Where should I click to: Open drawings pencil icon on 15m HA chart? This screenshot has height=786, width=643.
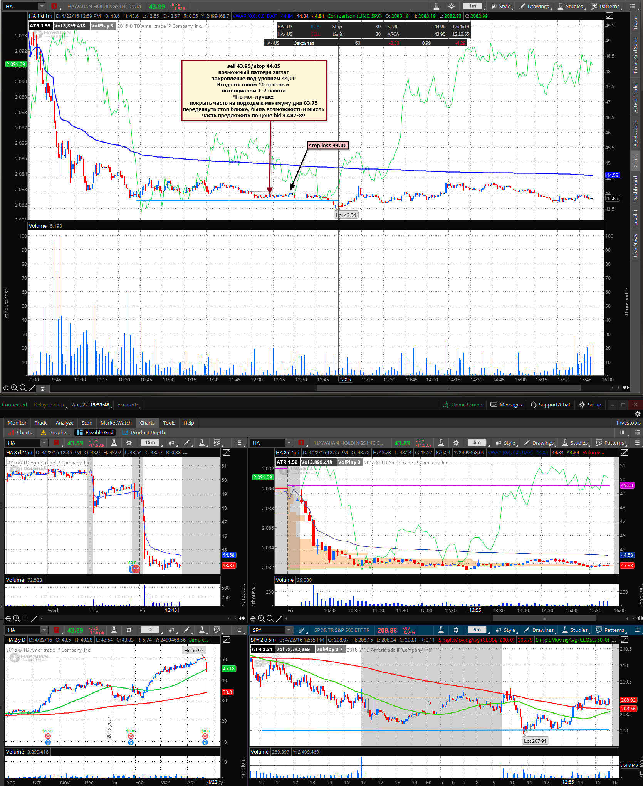186,443
